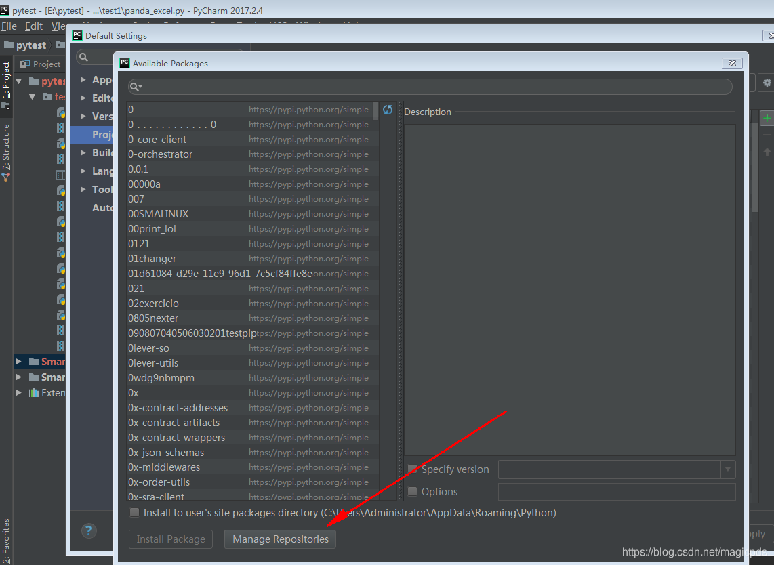
Task: Close the Available Packages dialog
Action: click(732, 63)
